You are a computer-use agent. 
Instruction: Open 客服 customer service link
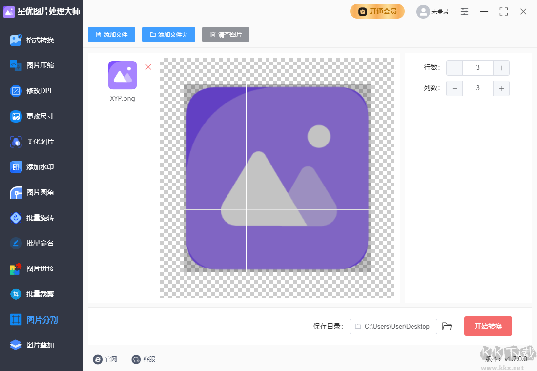[144, 359]
